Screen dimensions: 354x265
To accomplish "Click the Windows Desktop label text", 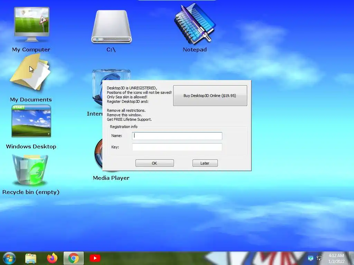I will (x=31, y=146).
